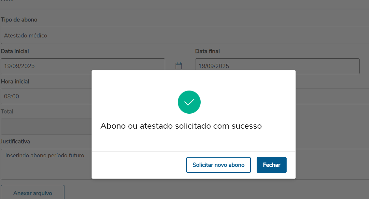The width and height of the screenshot is (369, 199).
Task: Click the green success checkmark icon
Action: (189, 102)
